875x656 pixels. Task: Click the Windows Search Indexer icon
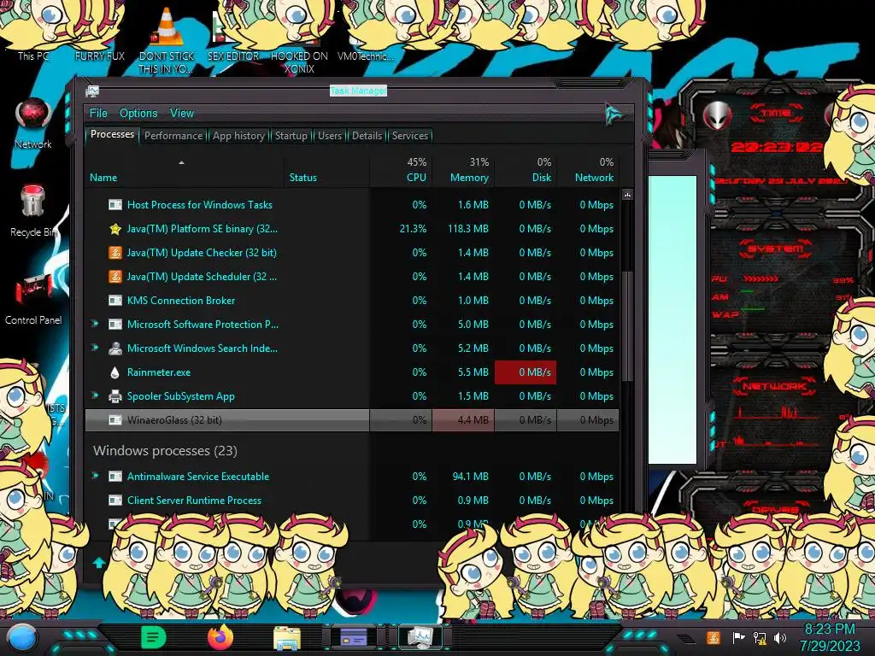(115, 348)
